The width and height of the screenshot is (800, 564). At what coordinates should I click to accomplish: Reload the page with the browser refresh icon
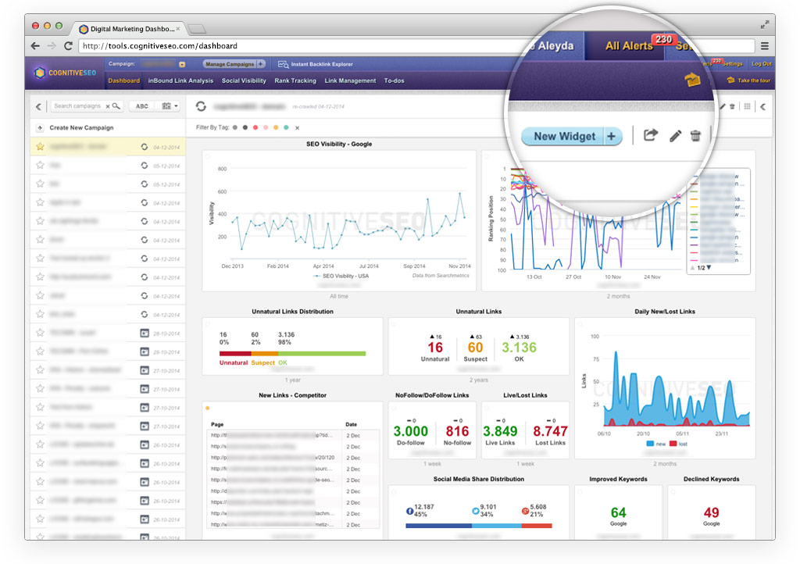coord(68,46)
